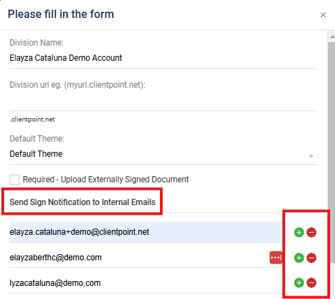Close the Please fill in the form dialog
The width and height of the screenshot is (335, 299).
pyautogui.click(x=323, y=15)
